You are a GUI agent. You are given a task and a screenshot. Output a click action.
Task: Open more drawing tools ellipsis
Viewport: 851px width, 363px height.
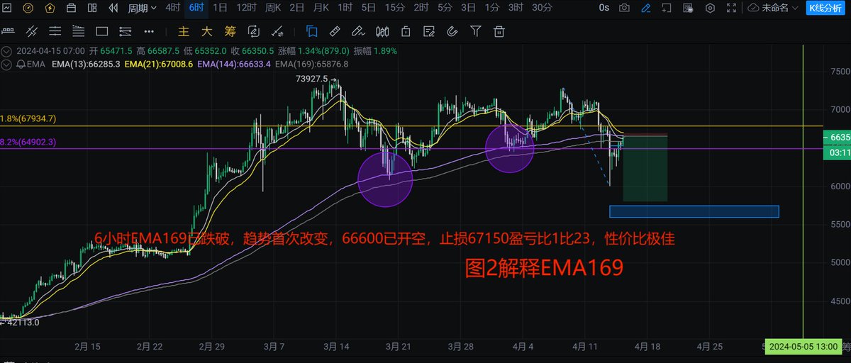148,32
